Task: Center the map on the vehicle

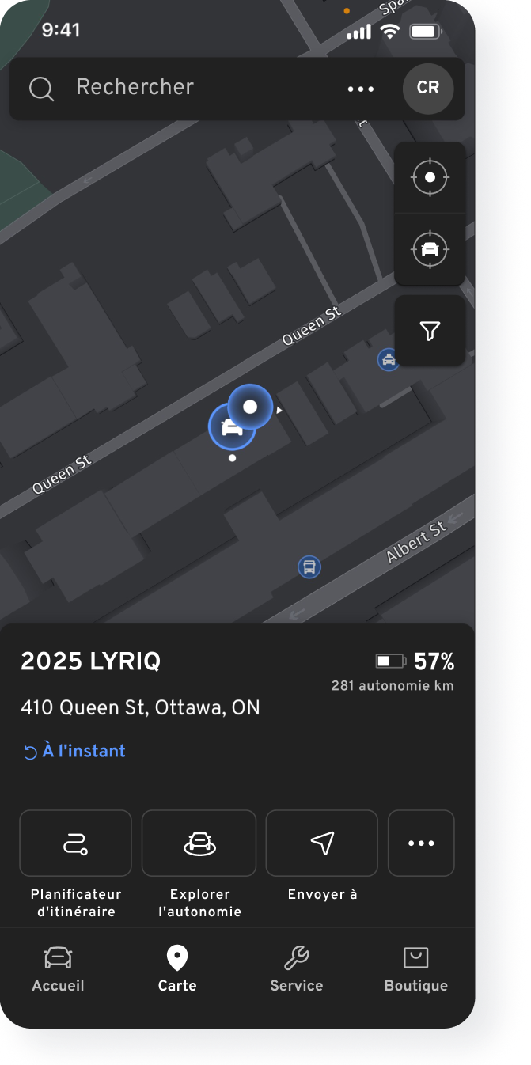Action: coord(430,249)
